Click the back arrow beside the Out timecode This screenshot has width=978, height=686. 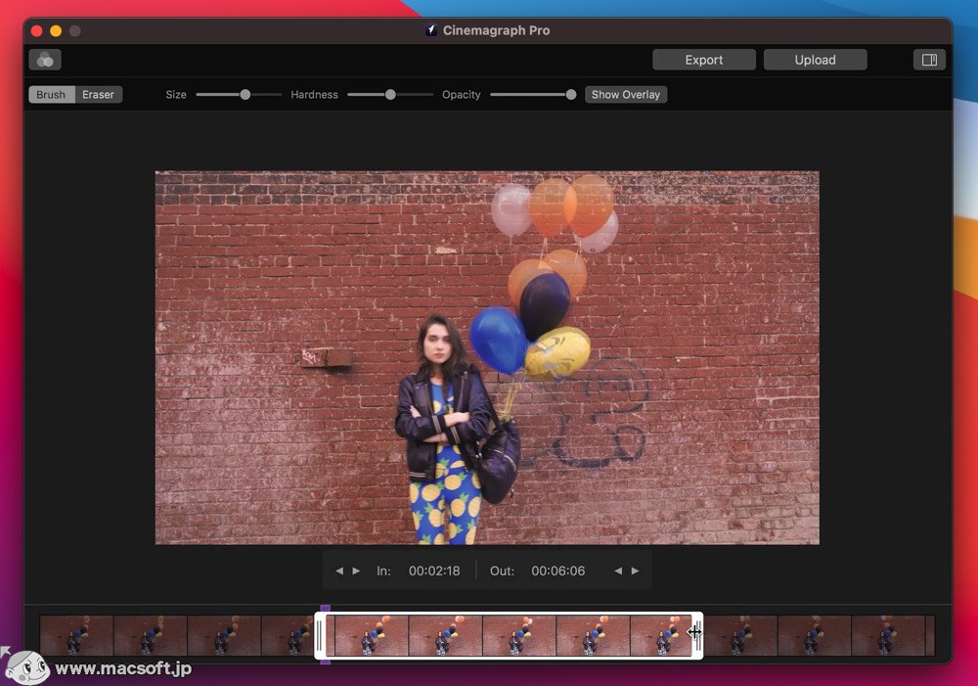(617, 571)
